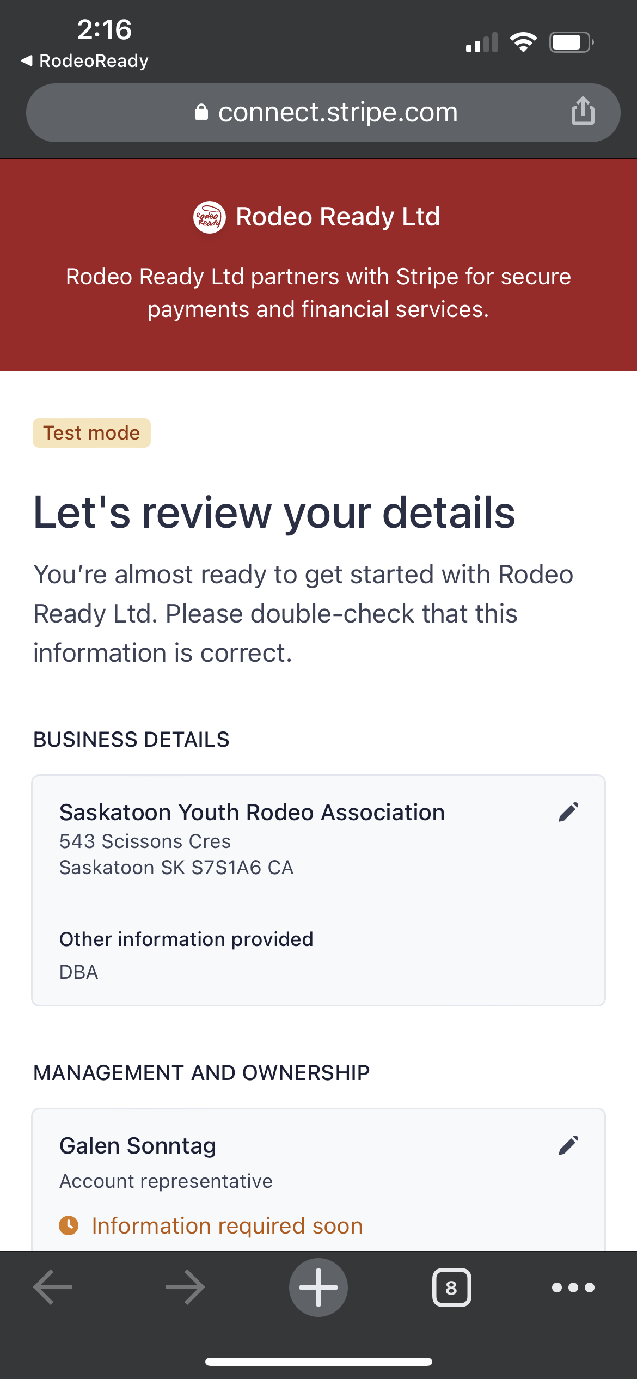This screenshot has width=637, height=1379.
Task: Tap the padlock icon beside connect.stripe.com
Action: [201, 112]
